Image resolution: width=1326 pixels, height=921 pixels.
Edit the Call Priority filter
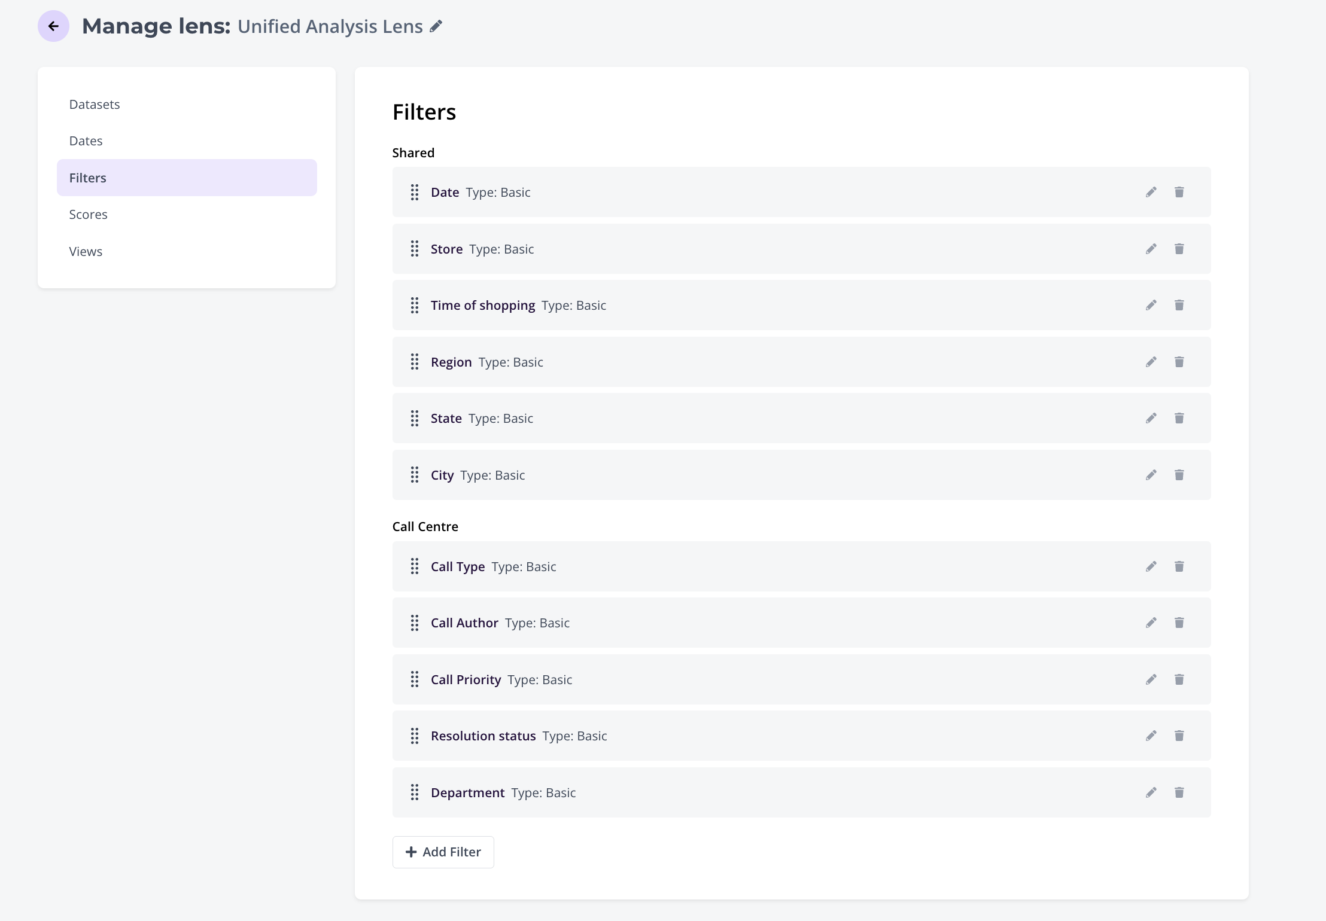[x=1151, y=679]
